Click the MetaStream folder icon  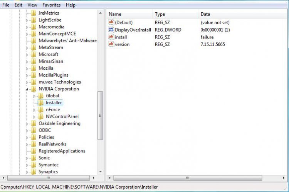tap(34, 48)
